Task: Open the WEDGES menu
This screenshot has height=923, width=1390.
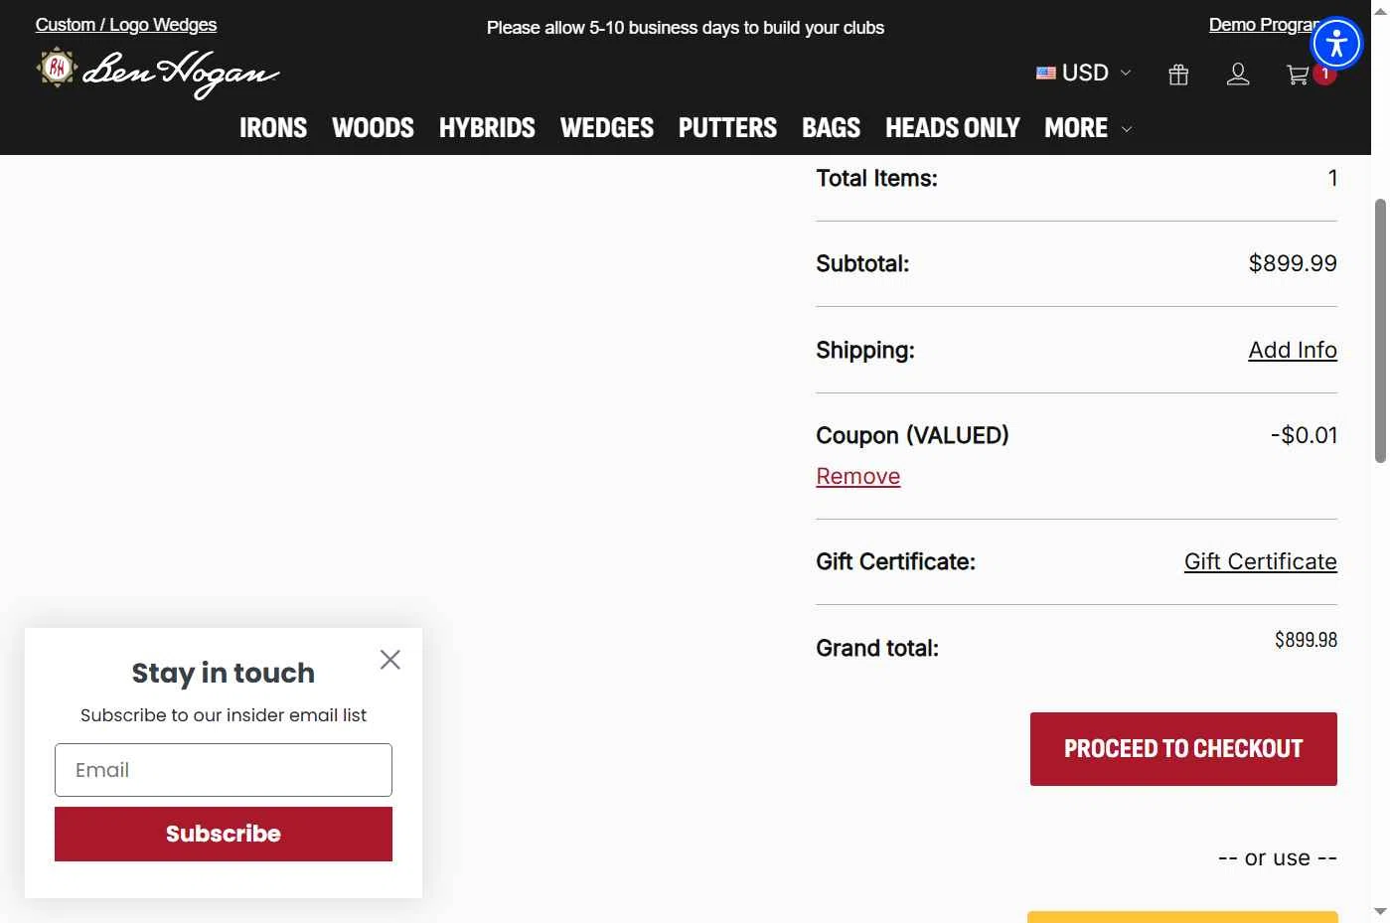Action: coord(607,128)
